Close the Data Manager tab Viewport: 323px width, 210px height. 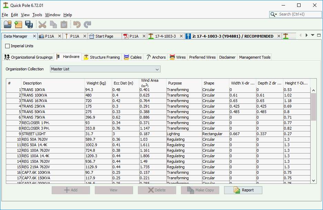34,36
